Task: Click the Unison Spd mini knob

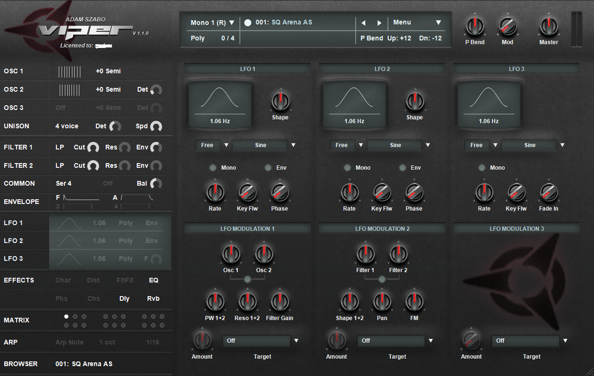Action: click(x=156, y=126)
